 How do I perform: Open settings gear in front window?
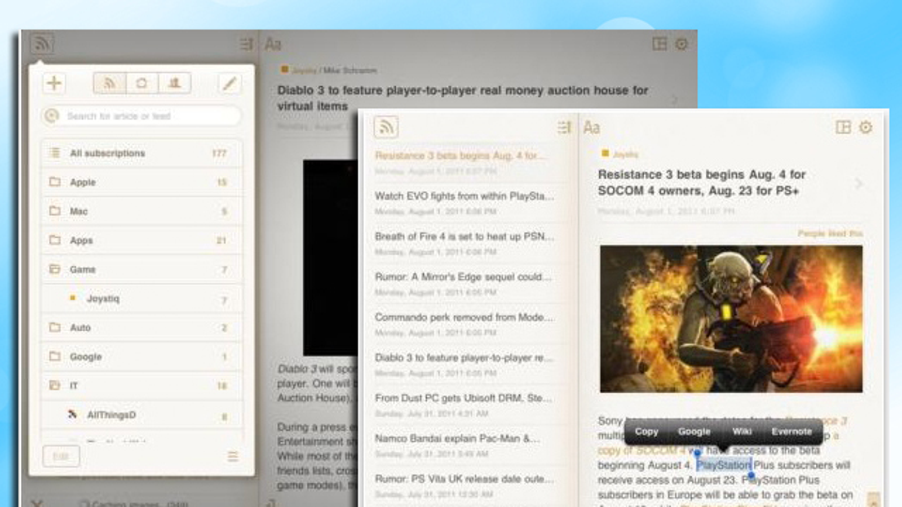pos(866,127)
